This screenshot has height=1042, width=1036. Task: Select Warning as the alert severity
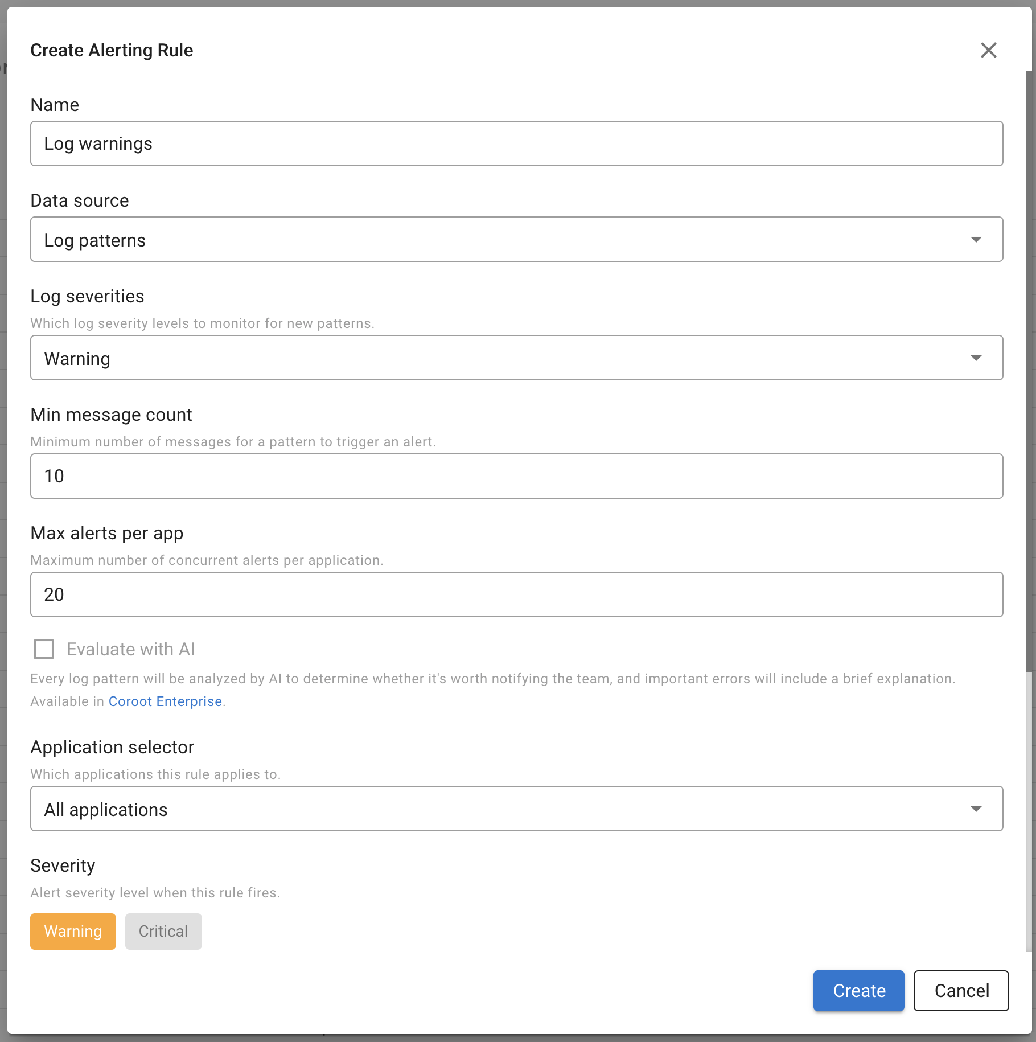[73, 932]
